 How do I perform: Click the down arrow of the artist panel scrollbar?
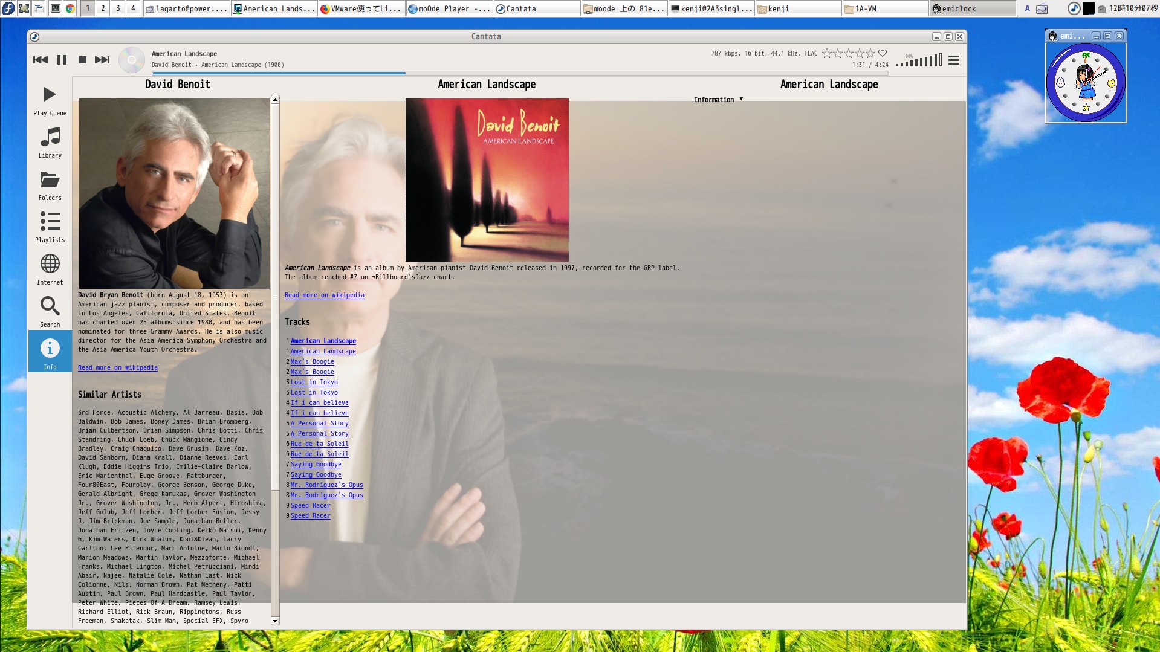point(274,621)
